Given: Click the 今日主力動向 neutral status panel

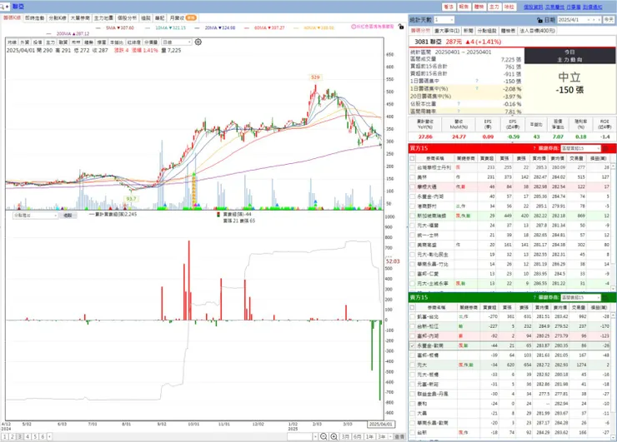Looking at the screenshot, I should [569, 82].
